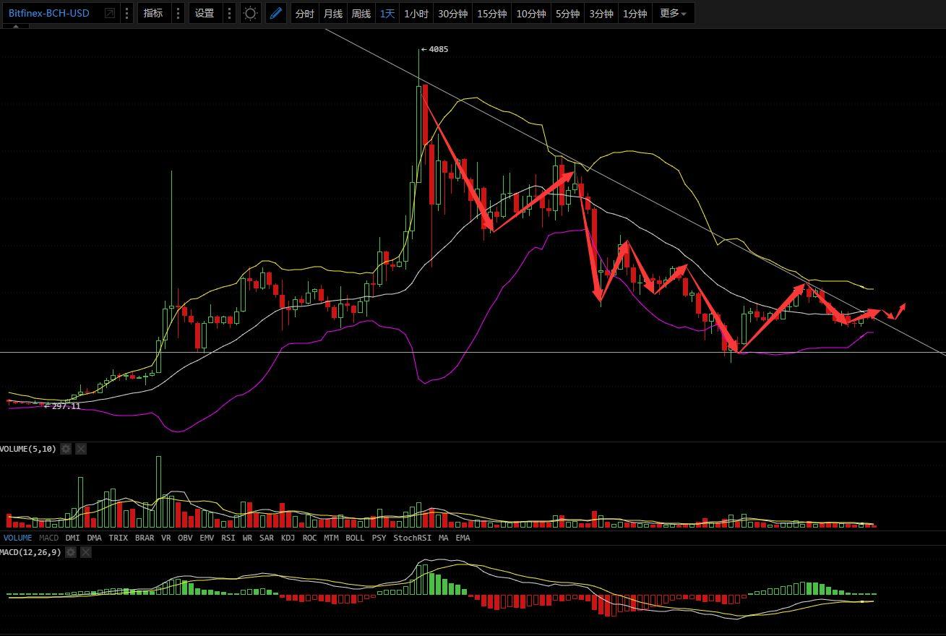Viewport: 946px width, 636px height.
Task: Click the 指标 indicators button
Action: click(x=153, y=13)
